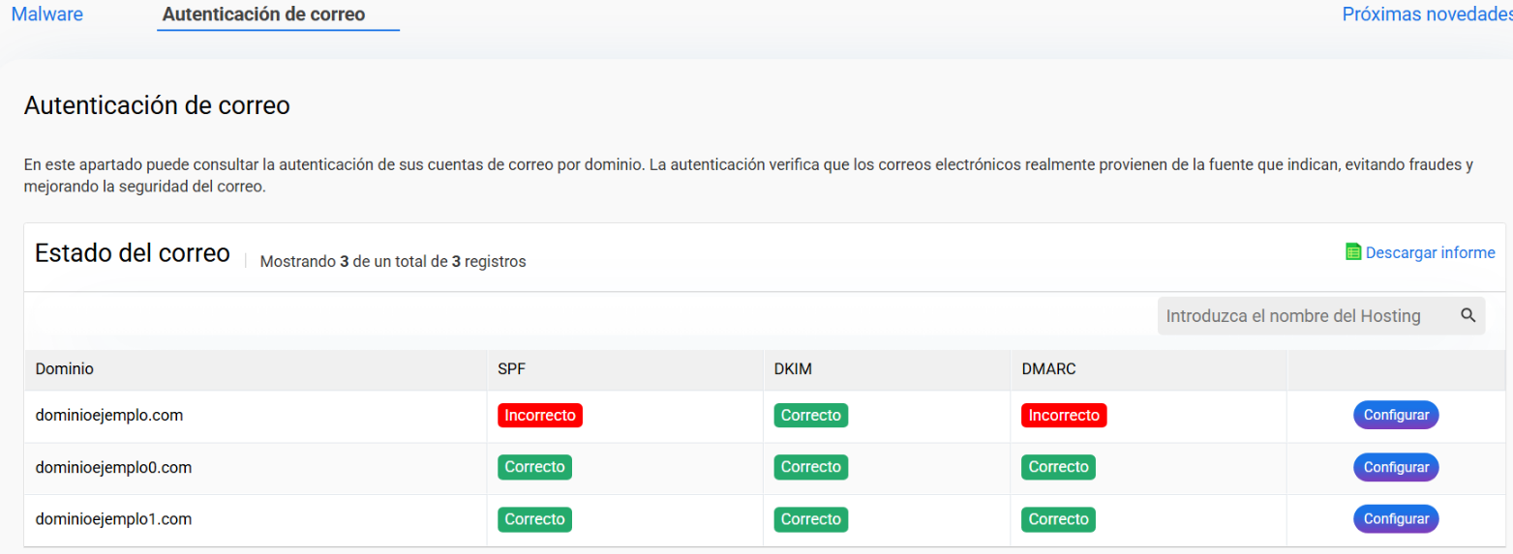Click DMARC Correcto badge for dominioejemplo0.com
Screen dimensions: 1513x554
tap(1058, 467)
